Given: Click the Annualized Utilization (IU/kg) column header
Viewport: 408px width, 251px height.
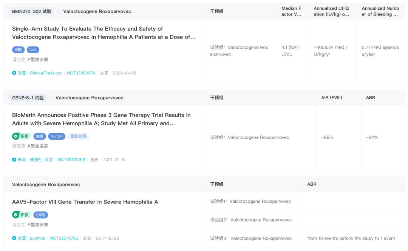Looking at the screenshot, I should click(332, 11).
